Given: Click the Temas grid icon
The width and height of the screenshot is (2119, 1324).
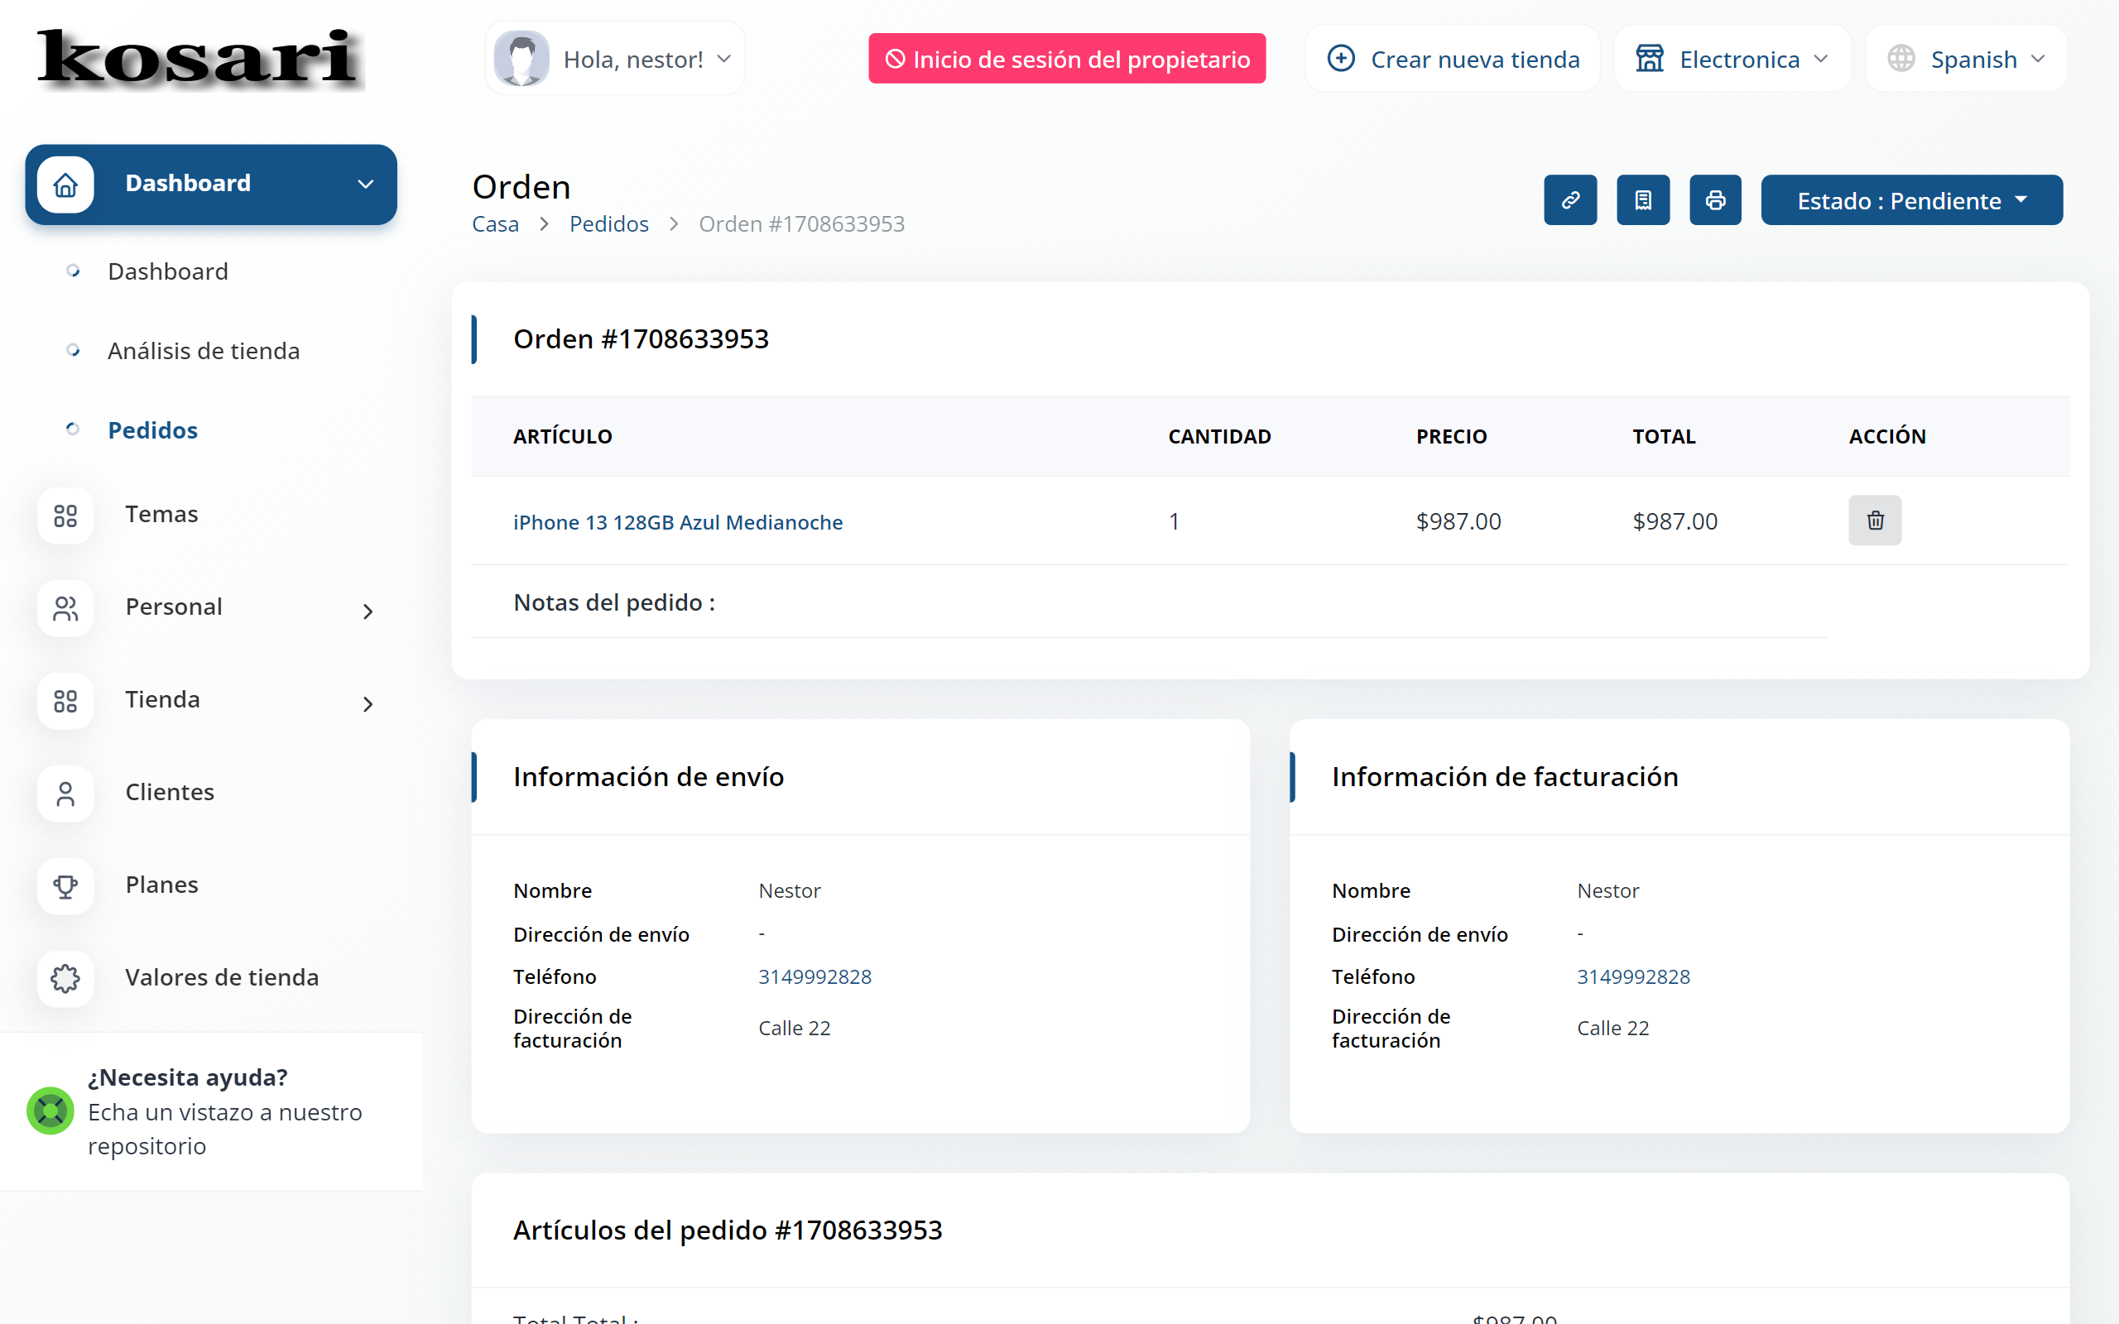Looking at the screenshot, I should [x=65, y=515].
